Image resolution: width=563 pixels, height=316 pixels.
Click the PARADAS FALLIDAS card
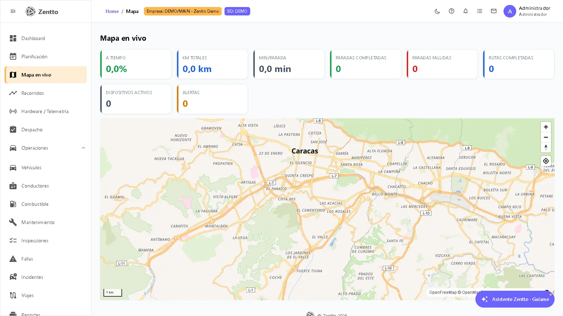[x=442, y=64]
